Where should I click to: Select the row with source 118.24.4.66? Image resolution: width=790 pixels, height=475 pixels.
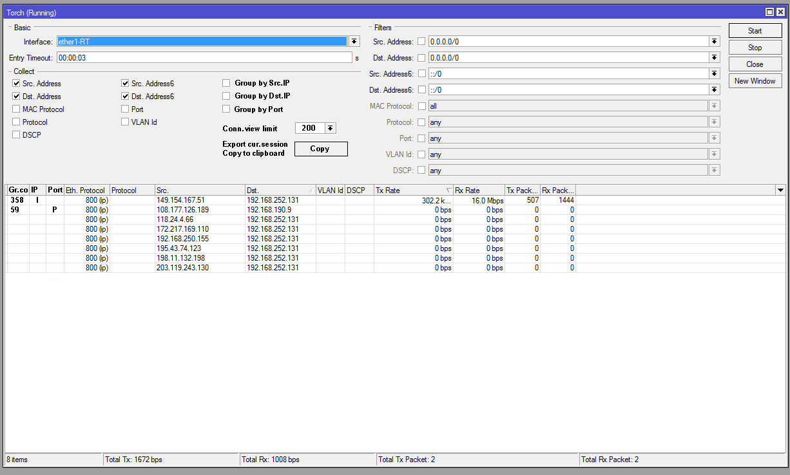(x=396, y=219)
